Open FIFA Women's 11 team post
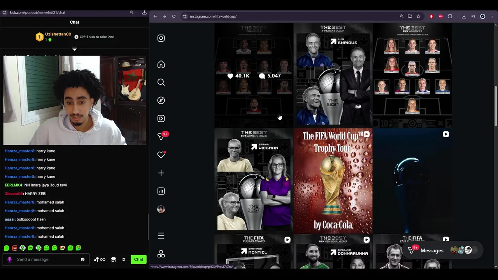The width and height of the screenshot is (498, 280). pyautogui.click(x=412, y=75)
